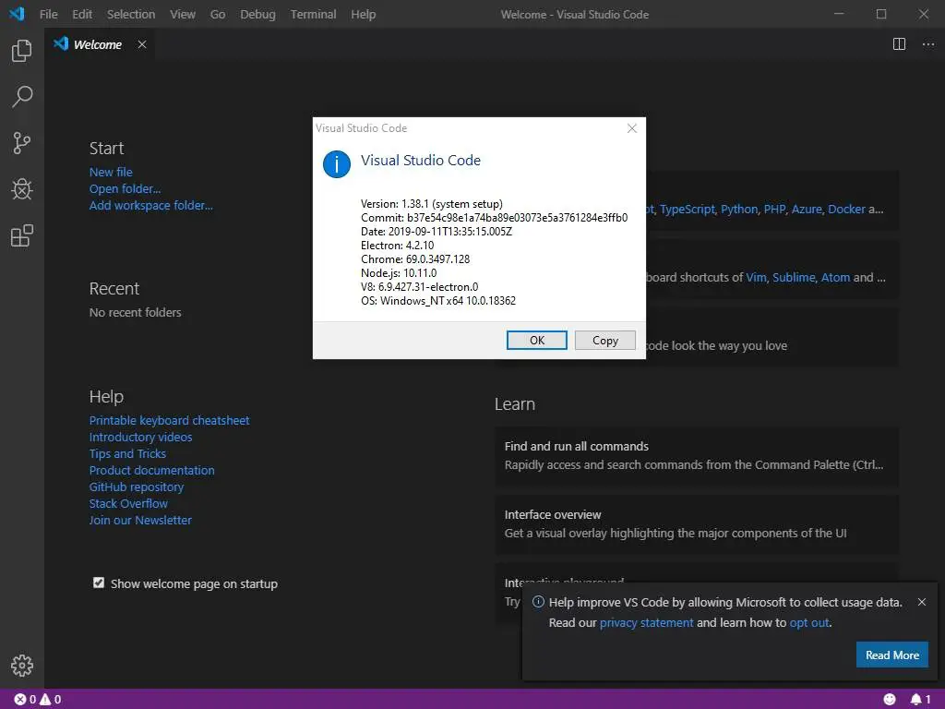
Task: Click the feedback smiley in status bar
Action: click(890, 700)
